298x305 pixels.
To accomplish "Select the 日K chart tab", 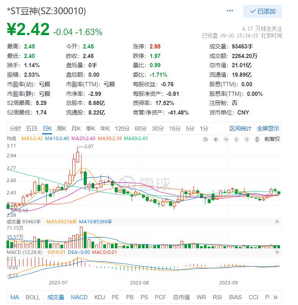I will coord(47,129).
